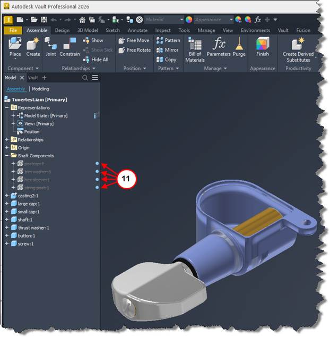The width and height of the screenshot is (330, 337).
Task: Activate the Free Move tool
Action: 134,40
